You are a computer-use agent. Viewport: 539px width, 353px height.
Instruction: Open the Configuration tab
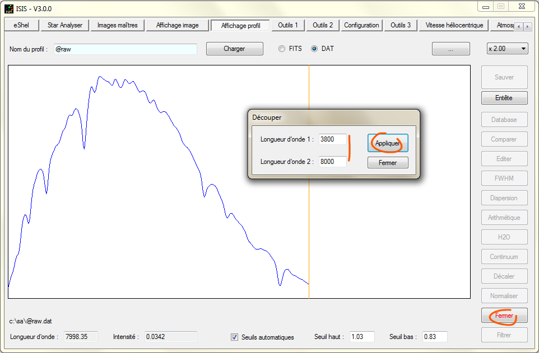click(x=361, y=25)
